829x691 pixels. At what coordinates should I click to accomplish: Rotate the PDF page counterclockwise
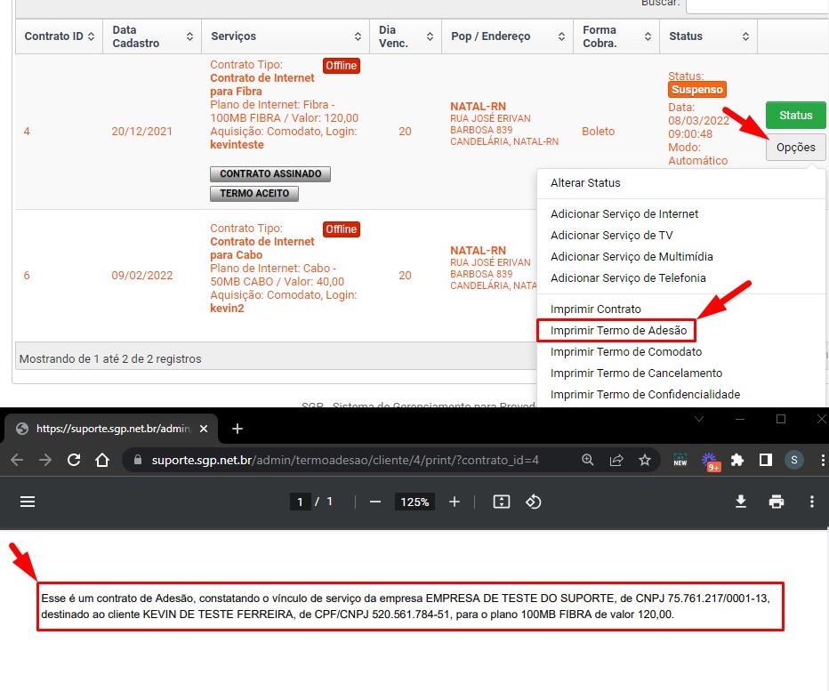pyautogui.click(x=534, y=502)
